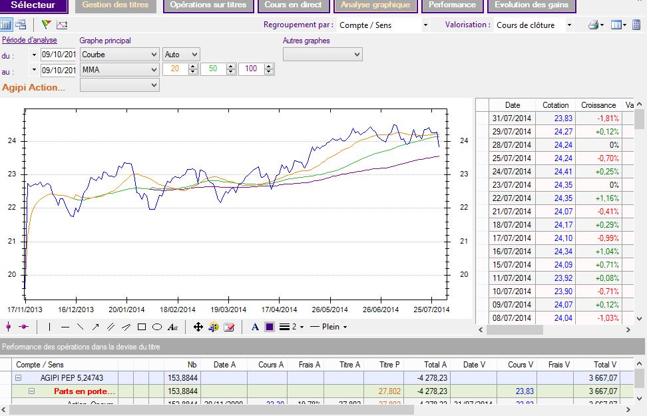Collapse the AGIPI PEP 5,24743 row
The height and width of the screenshot is (416, 647).
pos(17,377)
